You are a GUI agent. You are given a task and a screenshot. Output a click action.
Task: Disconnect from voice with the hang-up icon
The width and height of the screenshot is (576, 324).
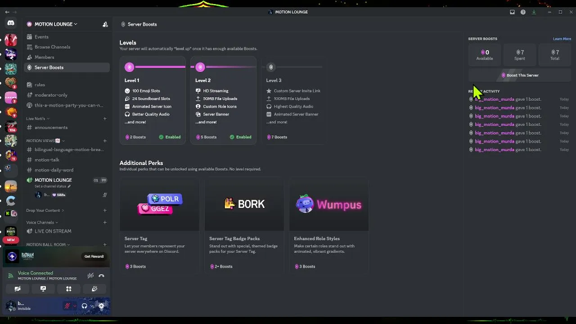pyautogui.click(x=101, y=275)
